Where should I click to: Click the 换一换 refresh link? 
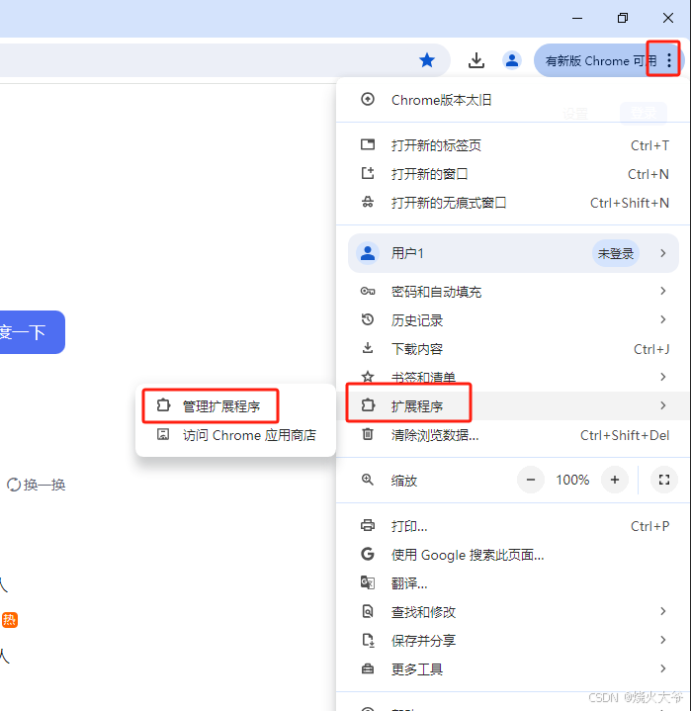tap(37, 485)
